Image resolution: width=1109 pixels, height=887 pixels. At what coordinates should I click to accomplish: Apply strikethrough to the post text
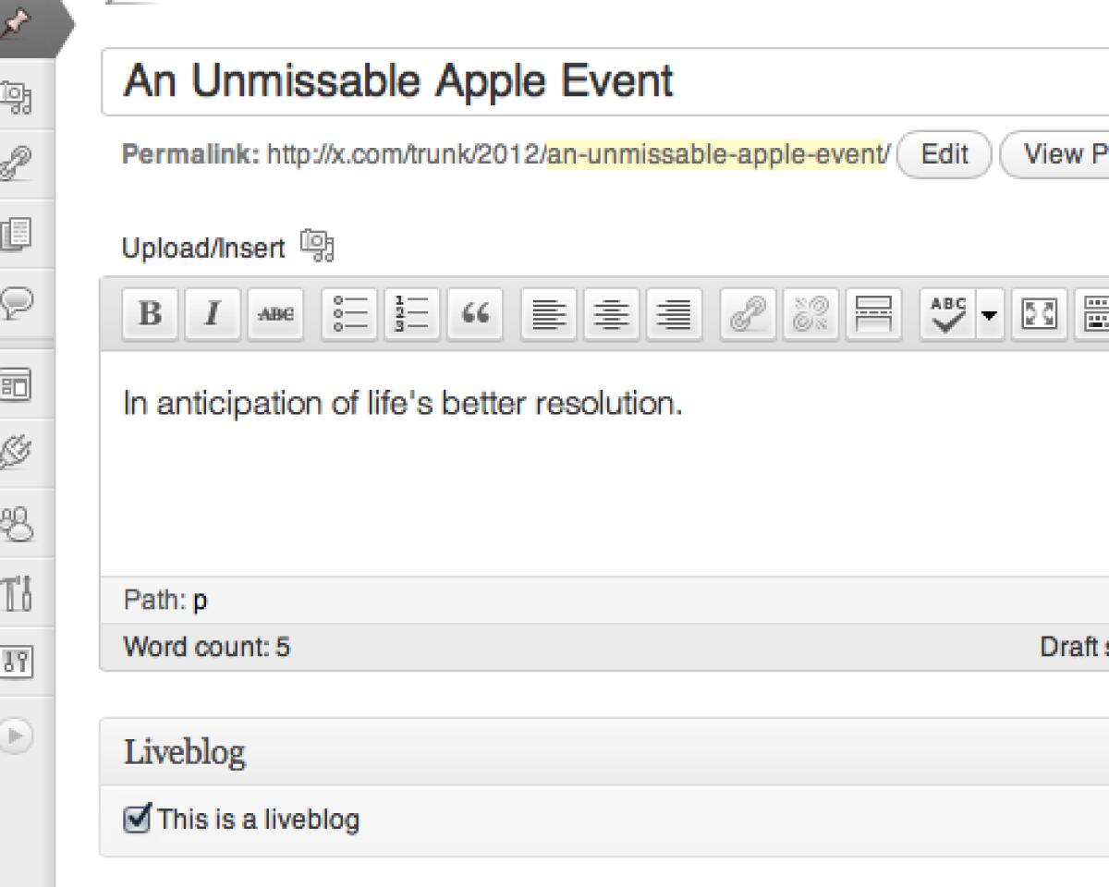[x=274, y=314]
